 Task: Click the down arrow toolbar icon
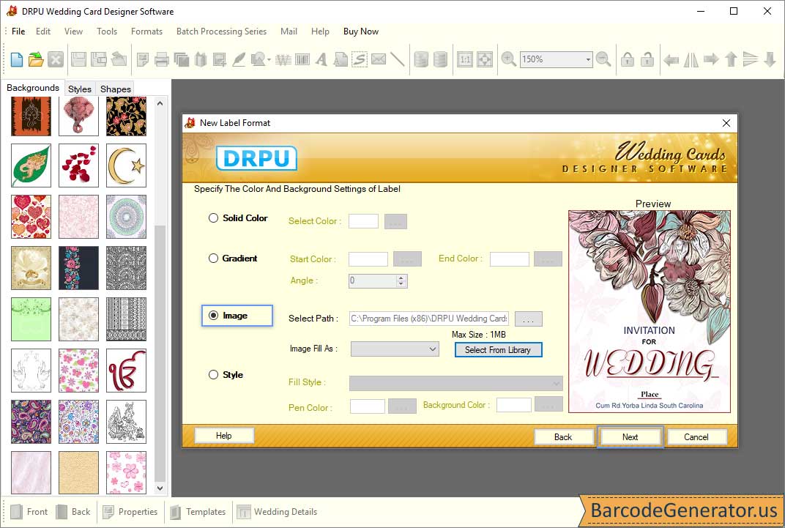coord(770,59)
